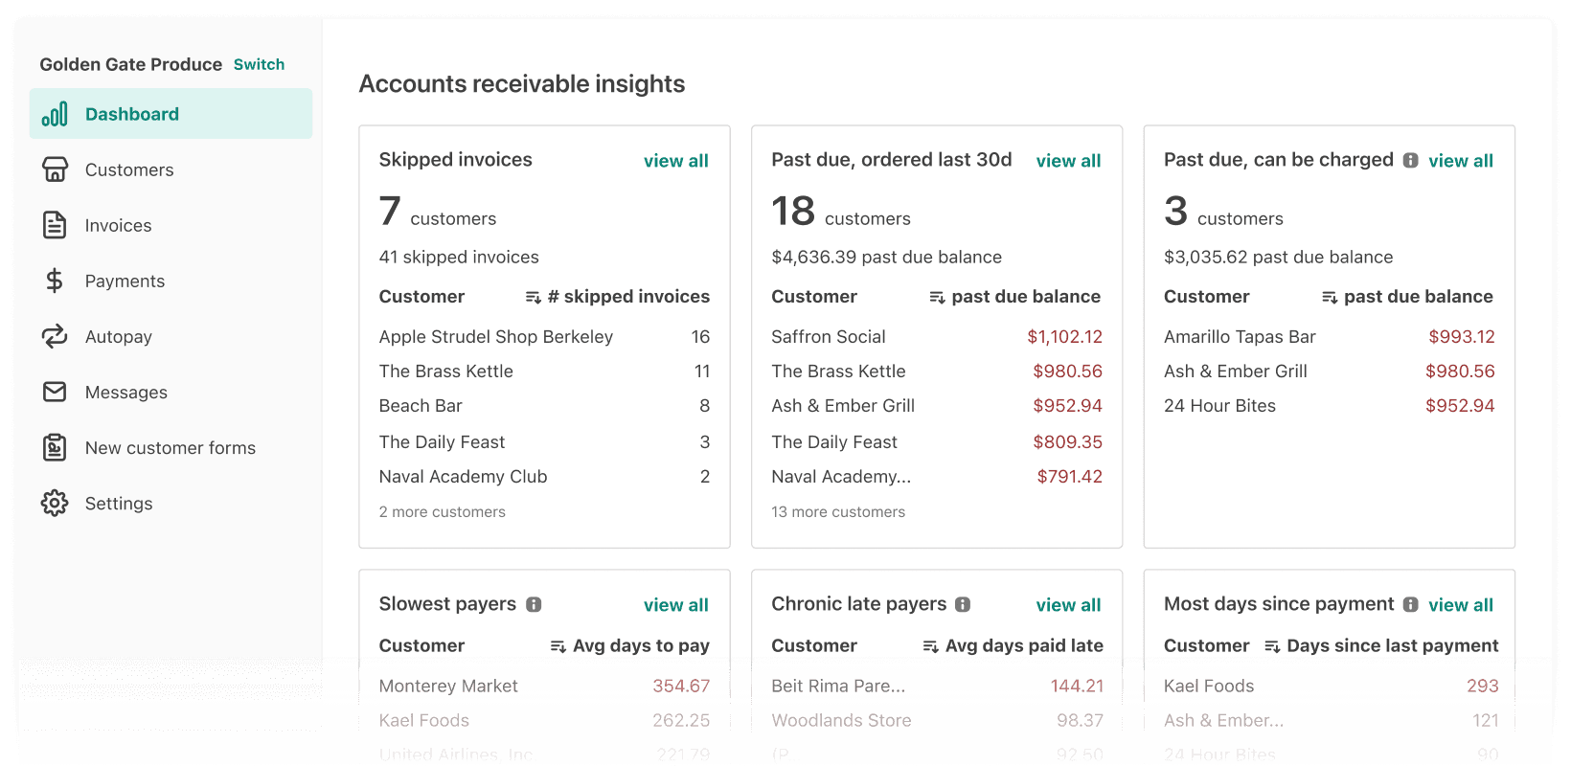The width and height of the screenshot is (1571, 766).
Task: Open the Autopay menu item
Action: coord(118,337)
